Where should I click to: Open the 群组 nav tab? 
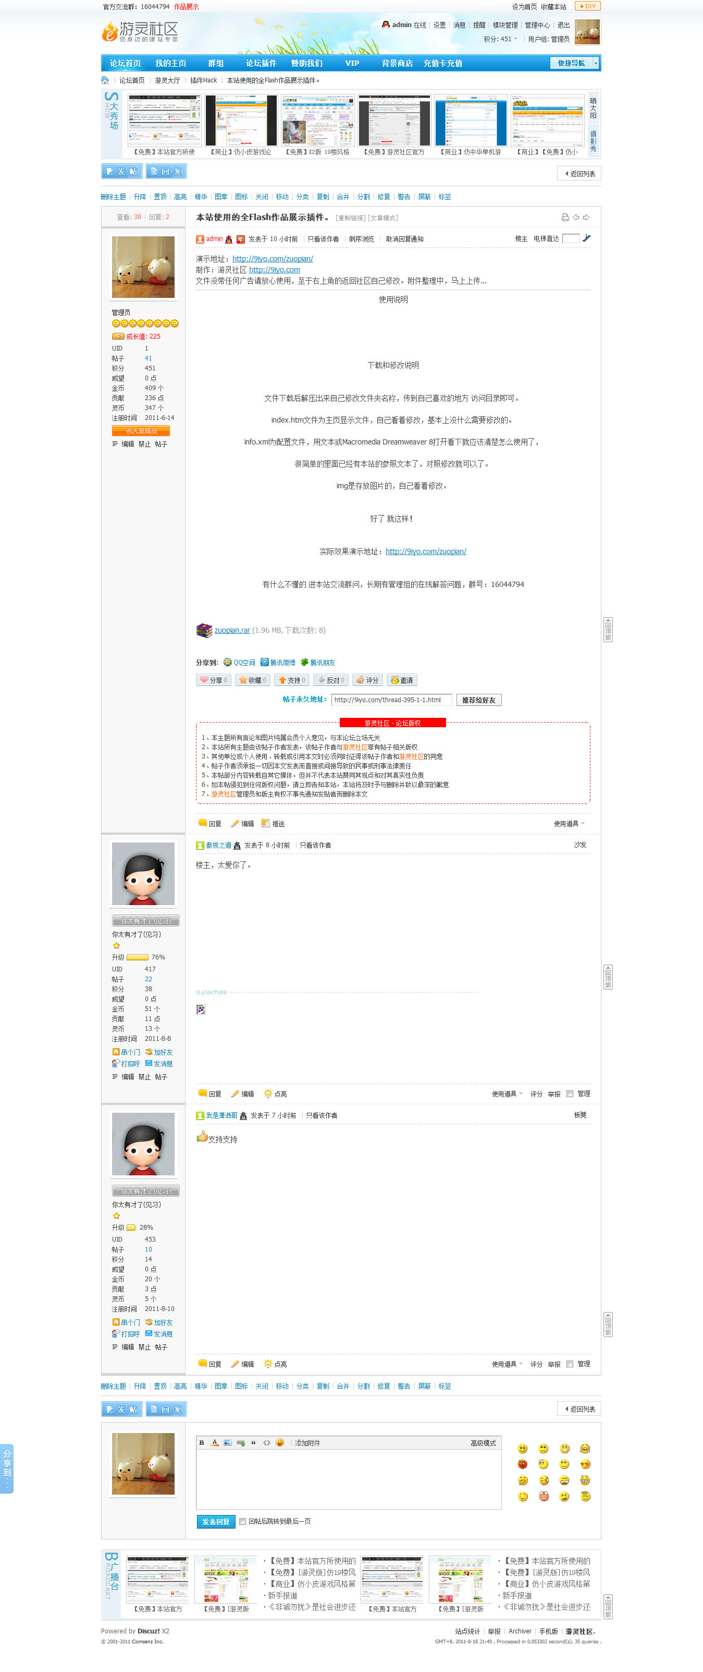(216, 64)
